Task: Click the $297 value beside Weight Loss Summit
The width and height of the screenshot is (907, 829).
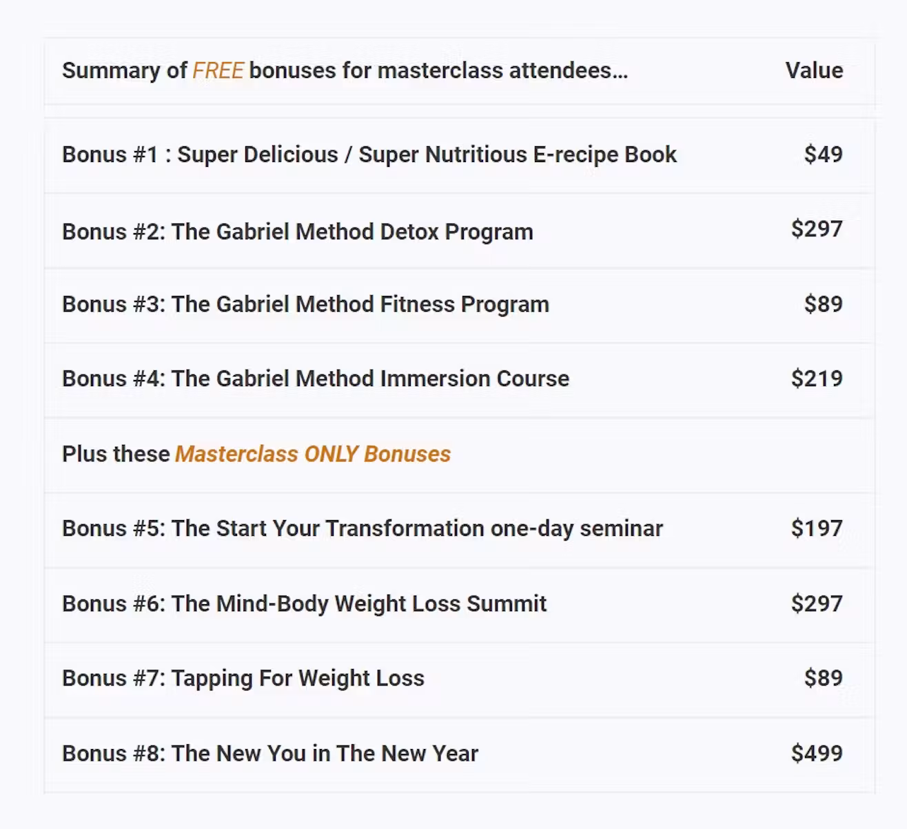Action: [x=817, y=603]
